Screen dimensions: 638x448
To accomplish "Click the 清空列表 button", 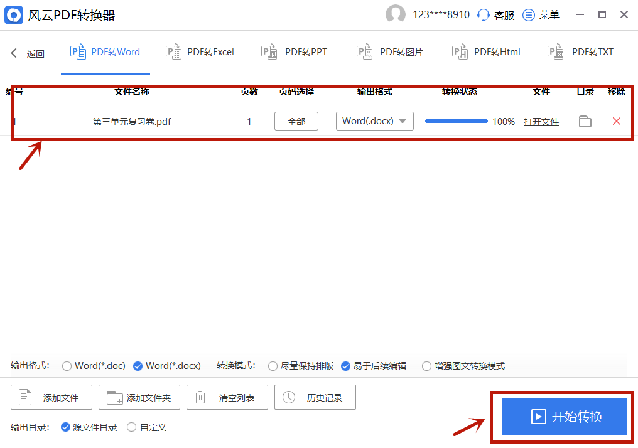I will tap(227, 397).
